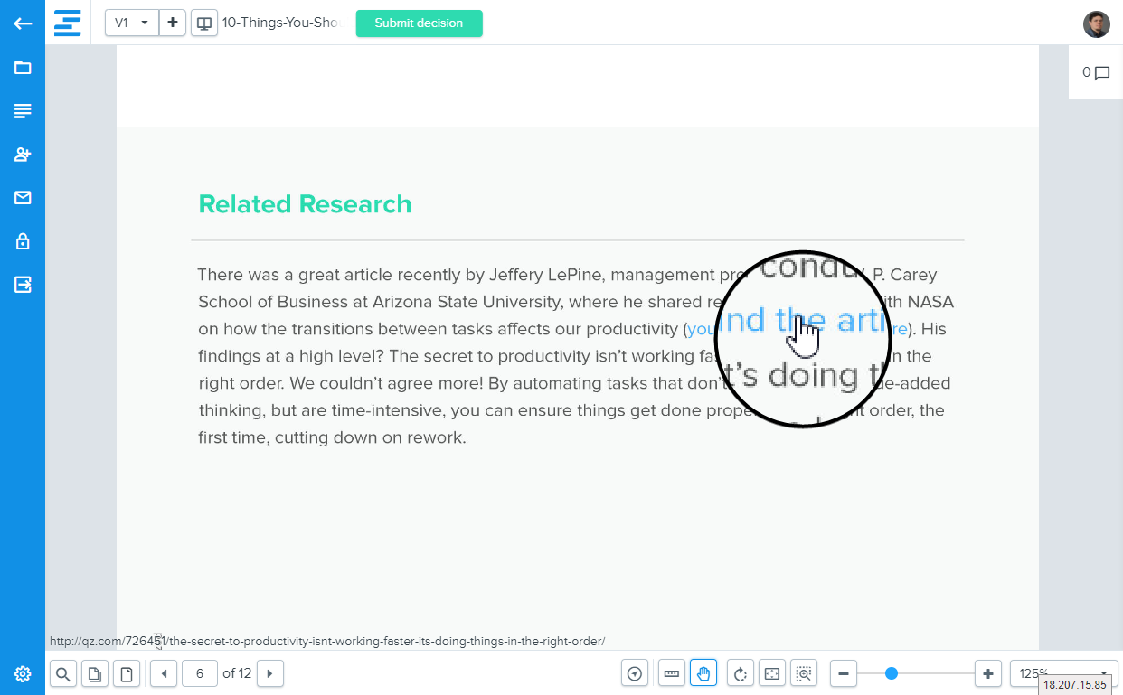Toggle the marquee zoom tool

(x=803, y=673)
